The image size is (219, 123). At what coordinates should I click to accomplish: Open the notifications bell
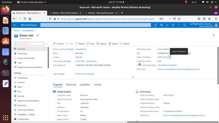click(167, 25)
